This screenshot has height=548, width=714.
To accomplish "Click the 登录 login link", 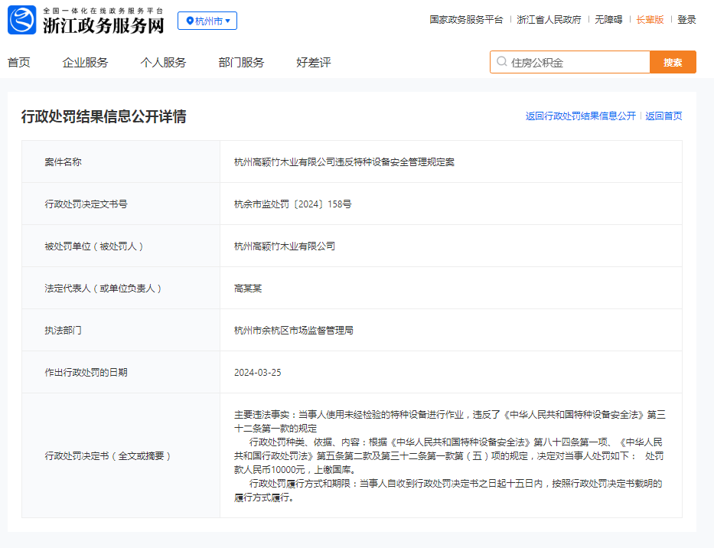I will coord(686,20).
